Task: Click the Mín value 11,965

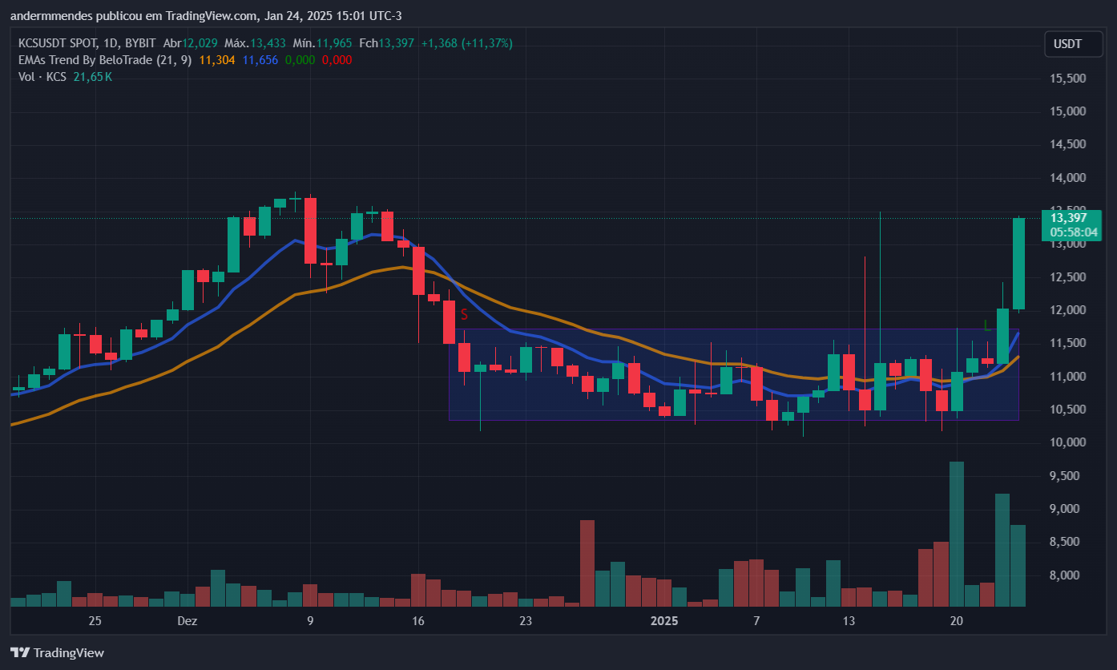Action: [333, 43]
